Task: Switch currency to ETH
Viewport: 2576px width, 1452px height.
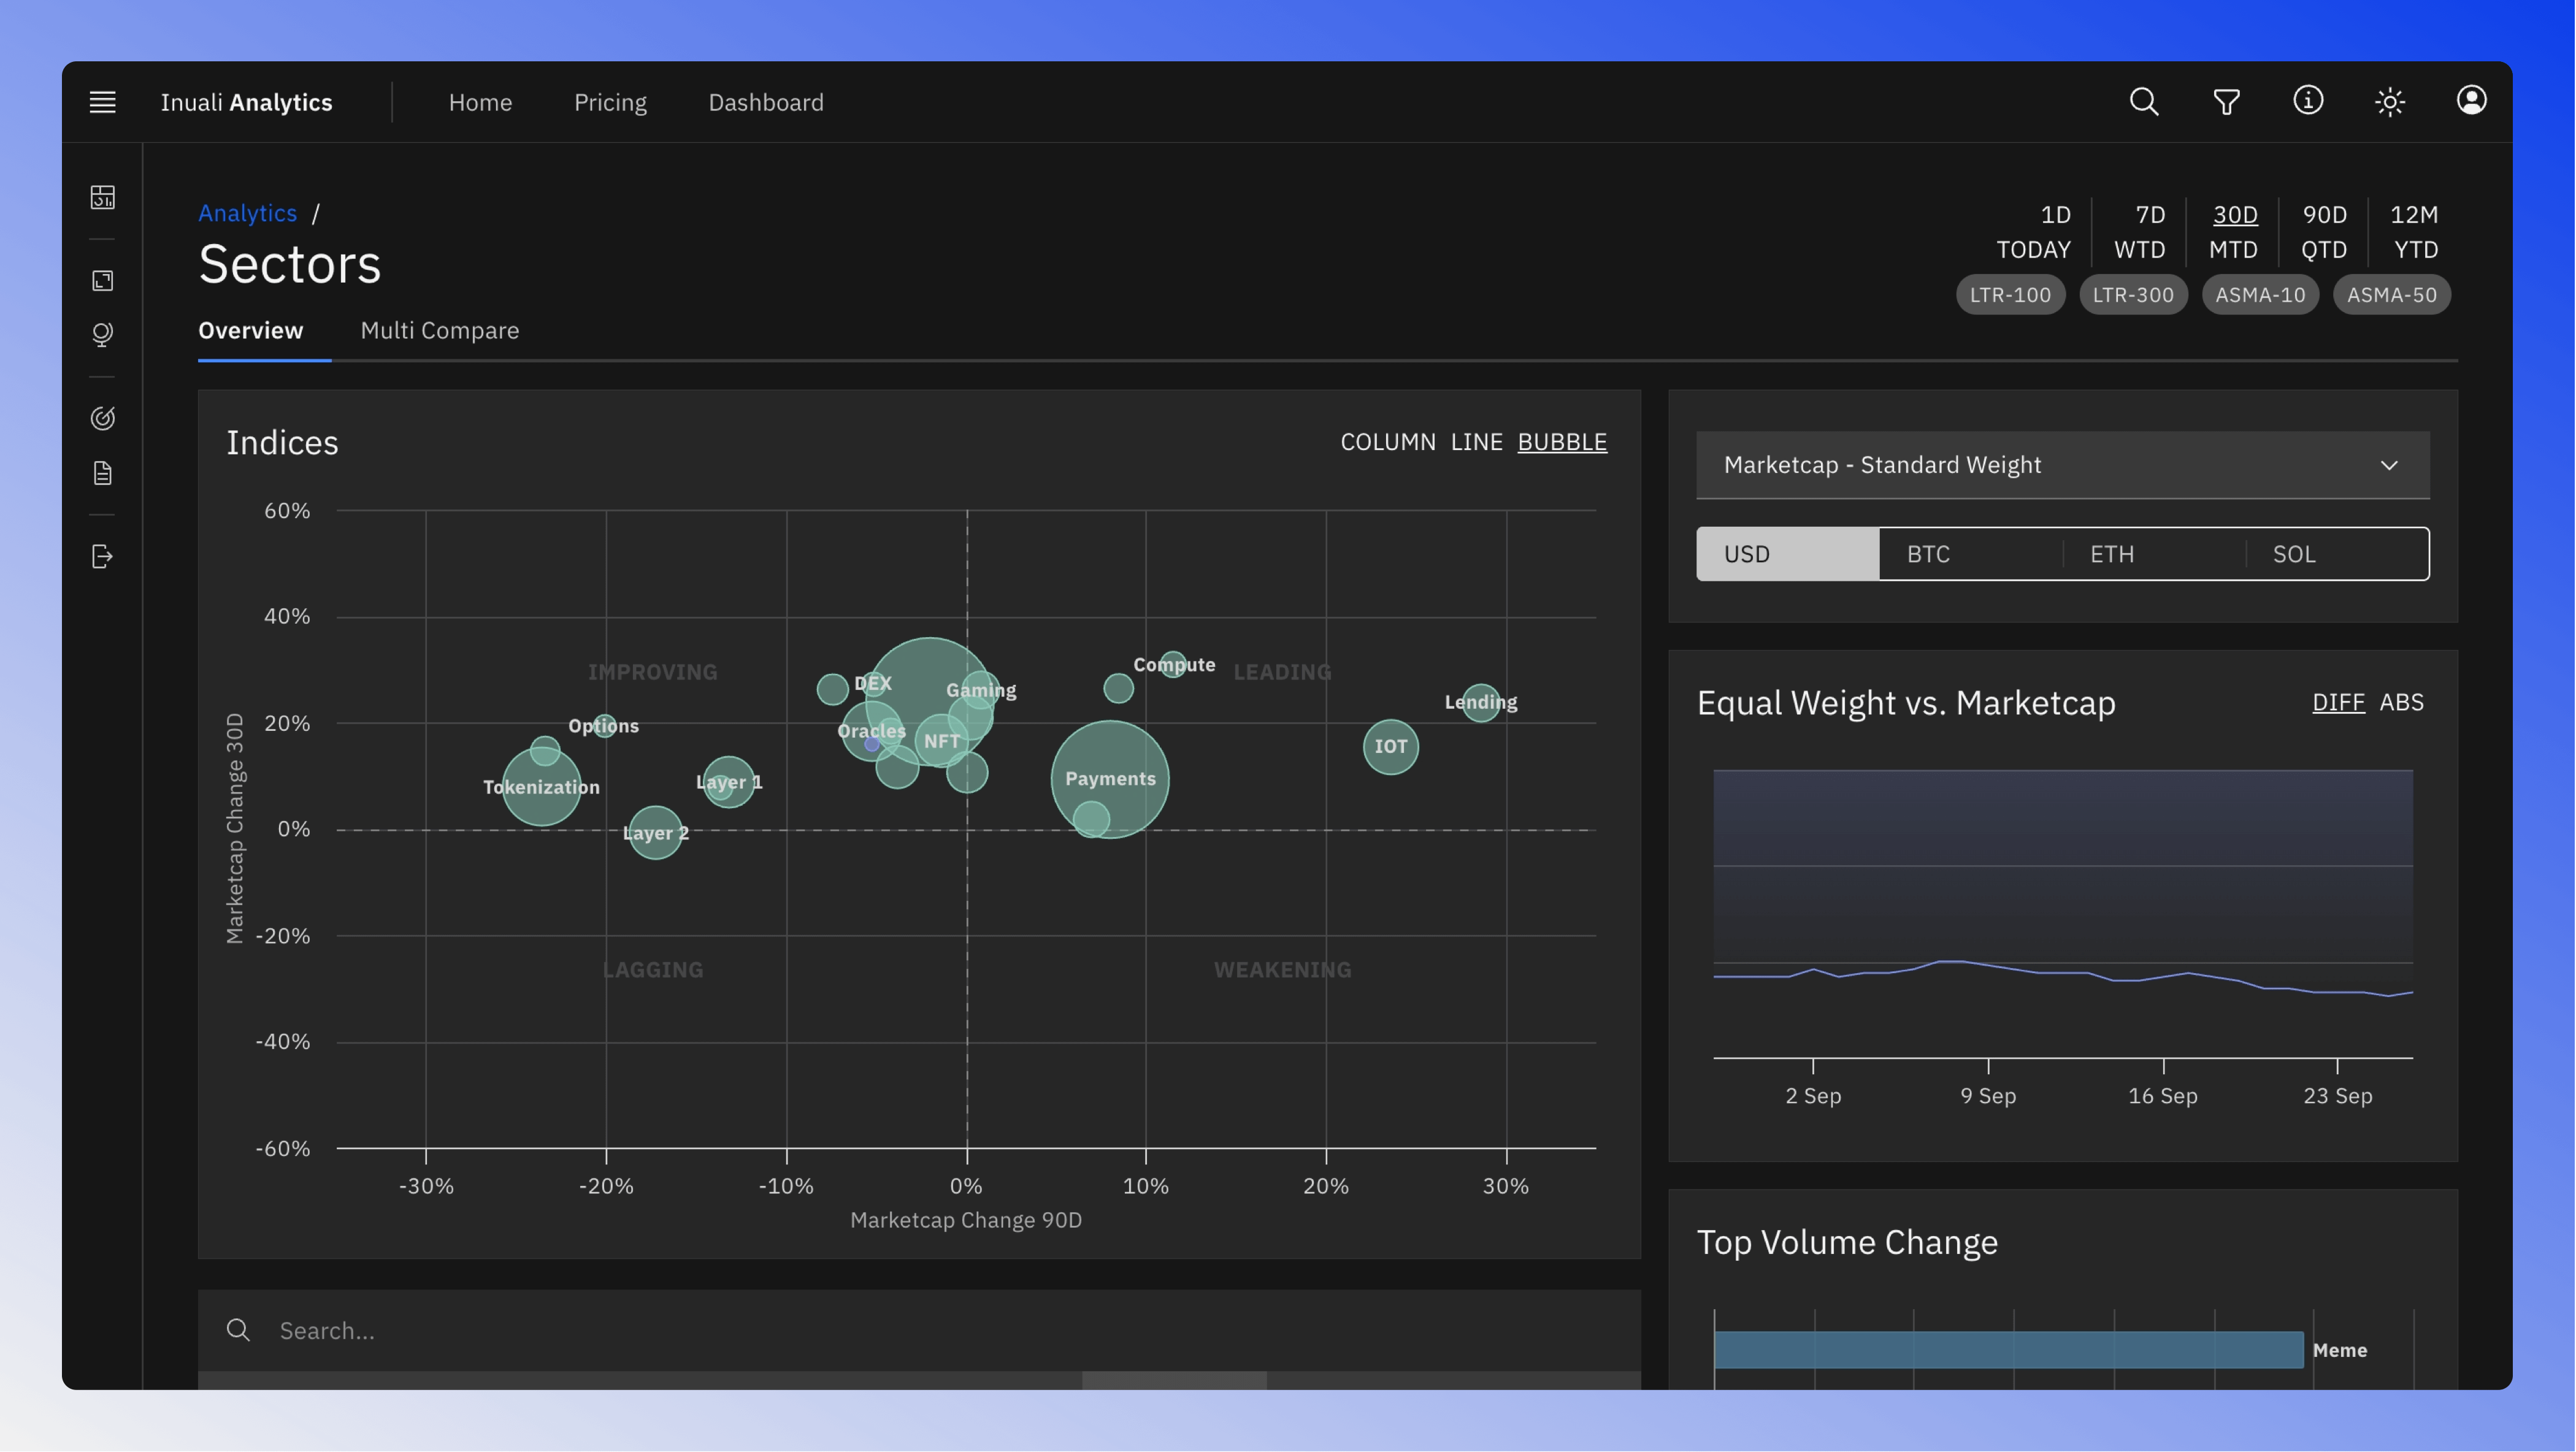Action: click(x=2153, y=554)
